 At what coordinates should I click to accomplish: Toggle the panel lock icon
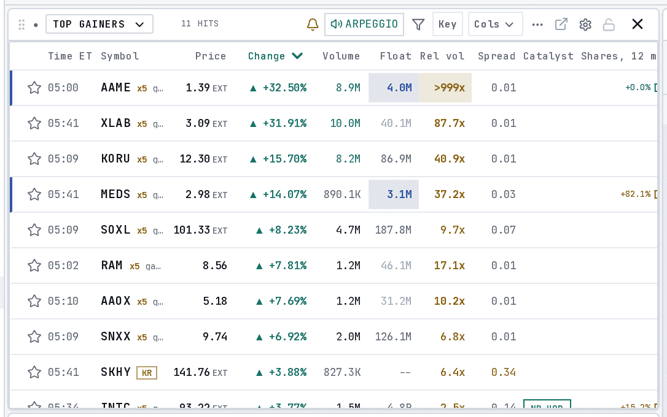tap(609, 25)
